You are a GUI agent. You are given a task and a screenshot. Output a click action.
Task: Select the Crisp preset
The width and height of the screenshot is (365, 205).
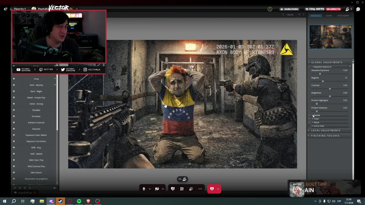pos(36,79)
